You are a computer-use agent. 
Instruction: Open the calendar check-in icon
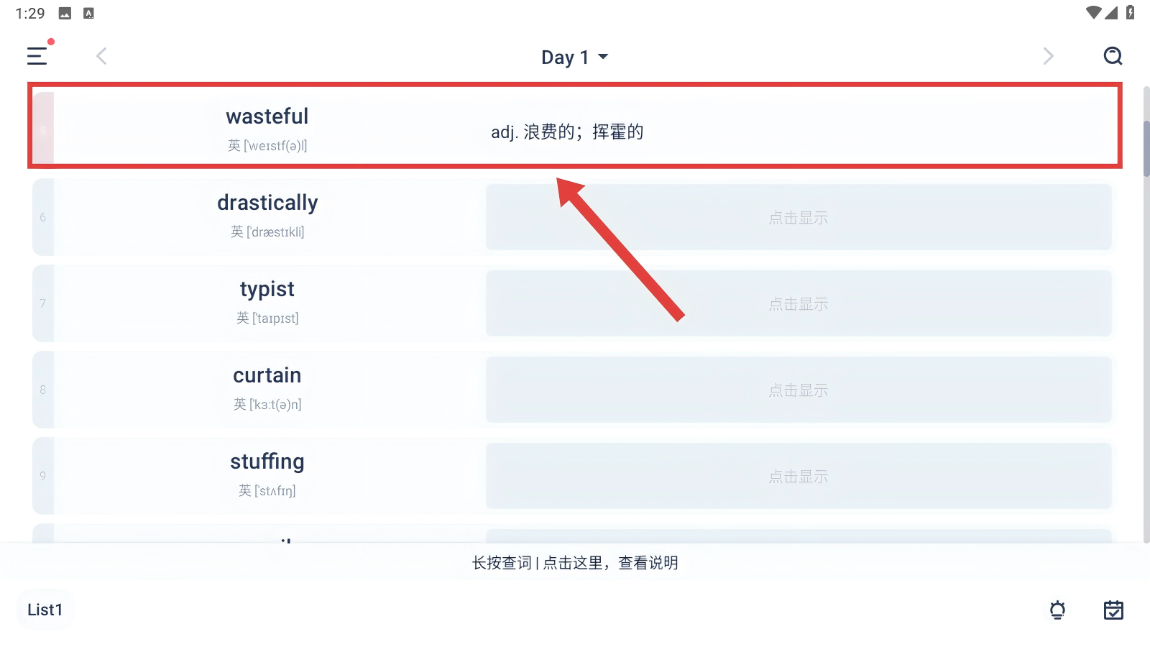tap(1113, 610)
